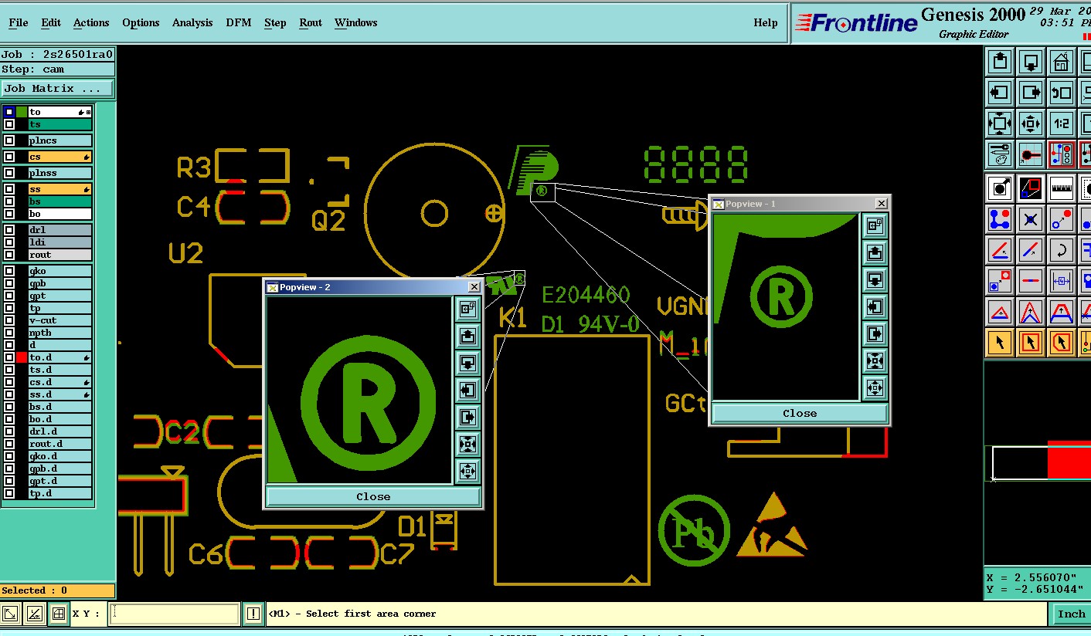Open the Job Matrix ... panel
The width and height of the screenshot is (1091, 636).
(x=57, y=89)
